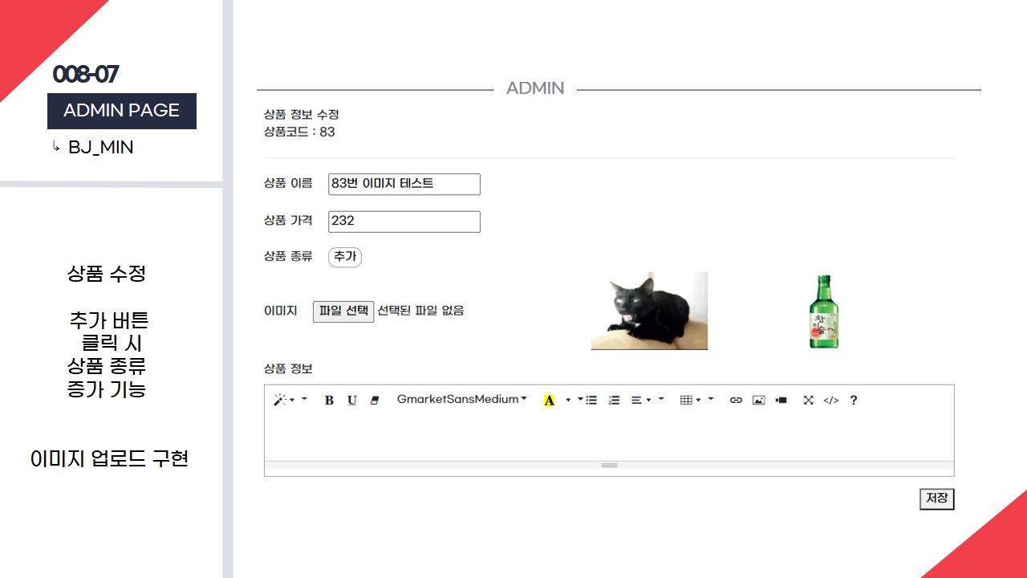The image size is (1027, 578).
Task: Insert a link with the chain icon
Action: (736, 401)
